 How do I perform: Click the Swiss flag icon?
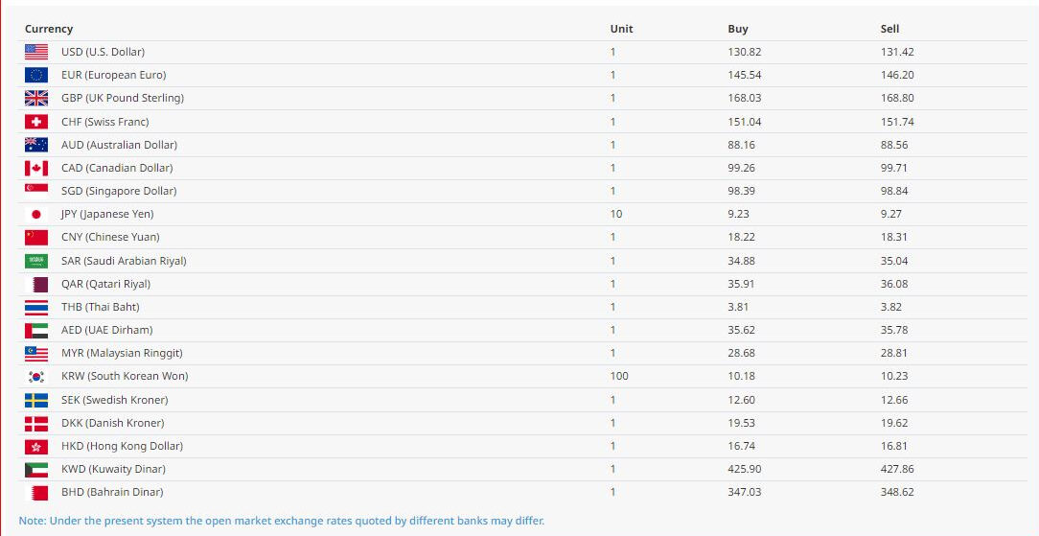(x=36, y=122)
